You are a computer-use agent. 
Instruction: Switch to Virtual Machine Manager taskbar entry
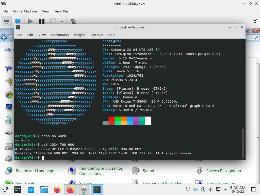click(x=84, y=189)
